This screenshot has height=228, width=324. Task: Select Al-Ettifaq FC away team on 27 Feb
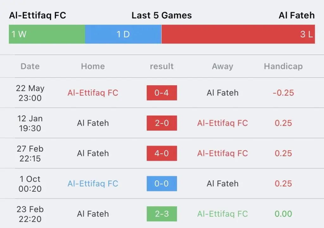pyautogui.click(x=222, y=153)
